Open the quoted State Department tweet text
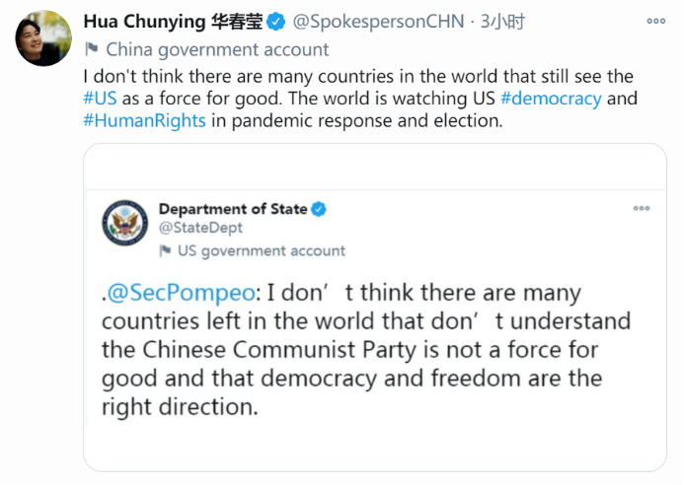This screenshot has width=684, height=485. [x=363, y=350]
